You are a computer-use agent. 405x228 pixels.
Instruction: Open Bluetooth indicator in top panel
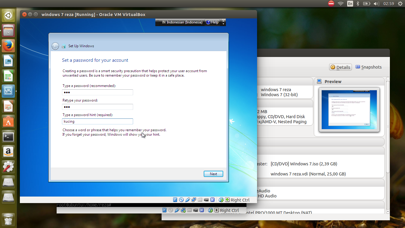click(358, 4)
